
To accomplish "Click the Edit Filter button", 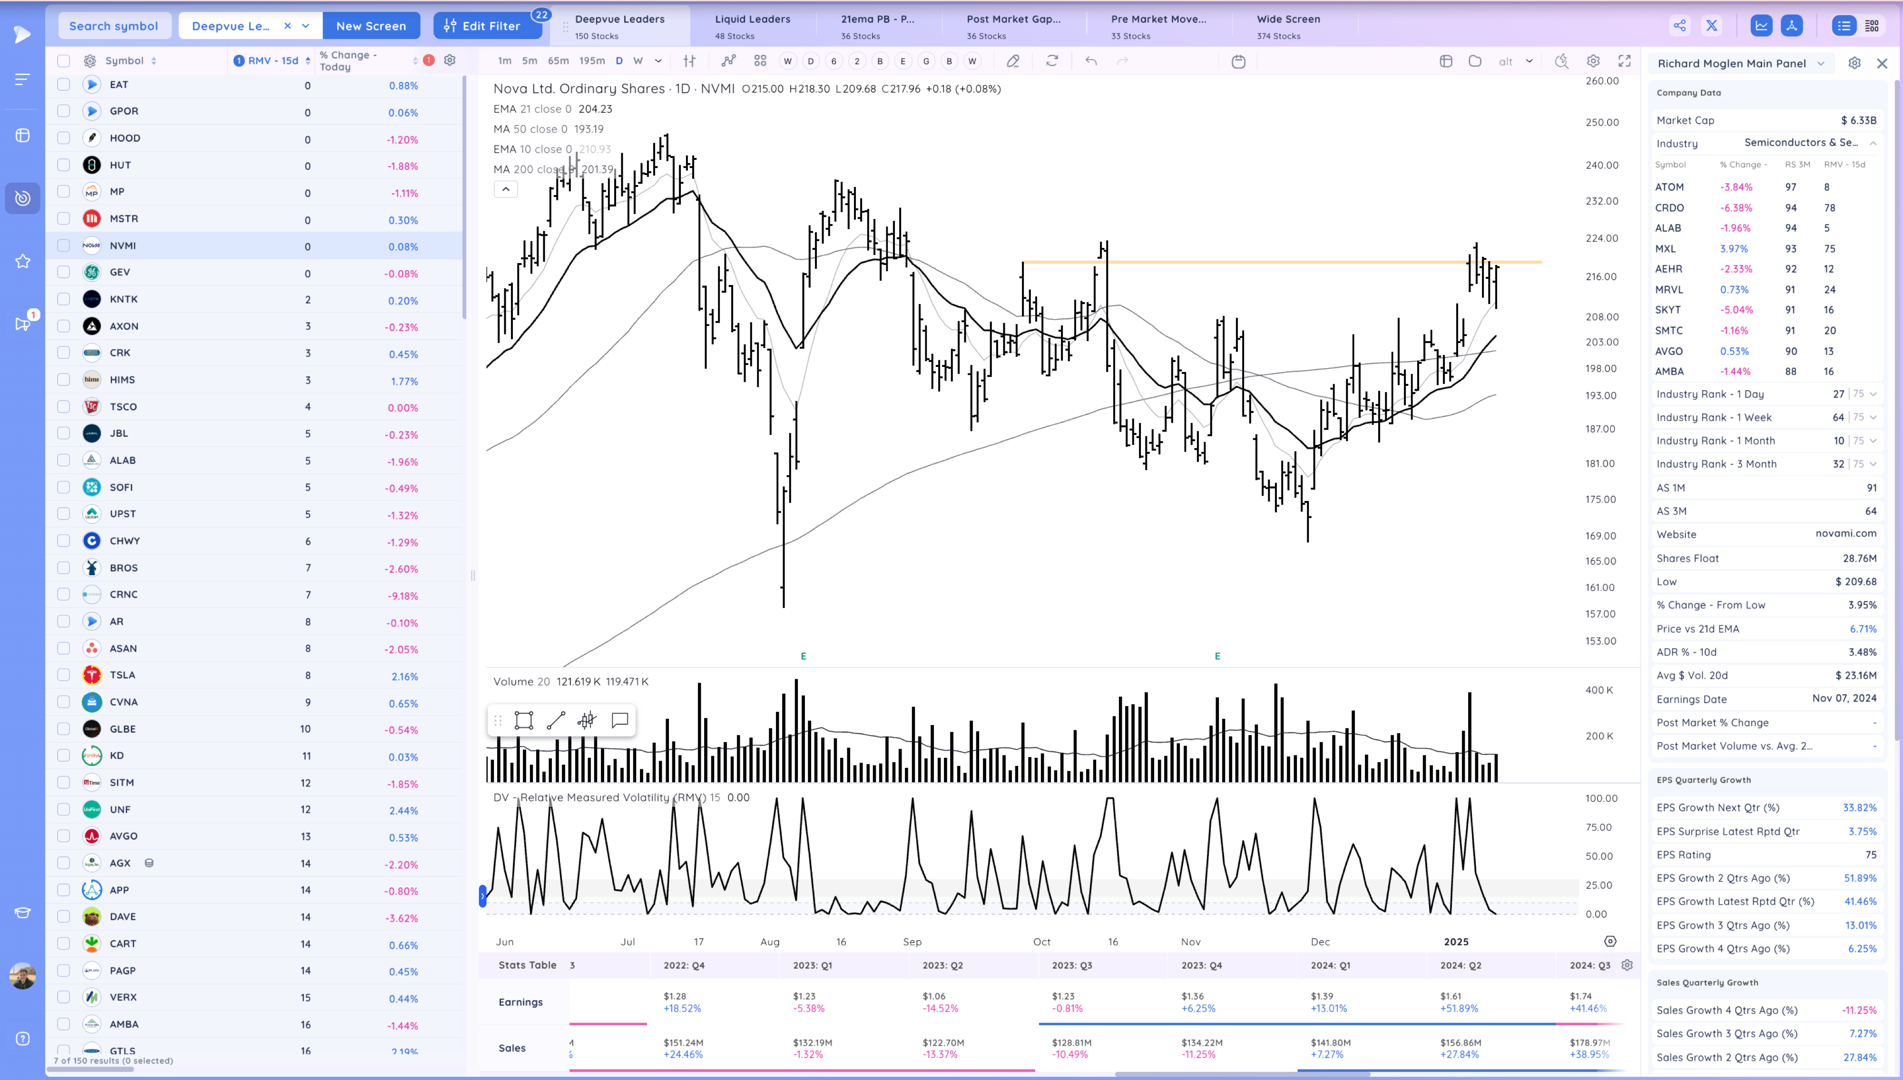I will pos(487,26).
